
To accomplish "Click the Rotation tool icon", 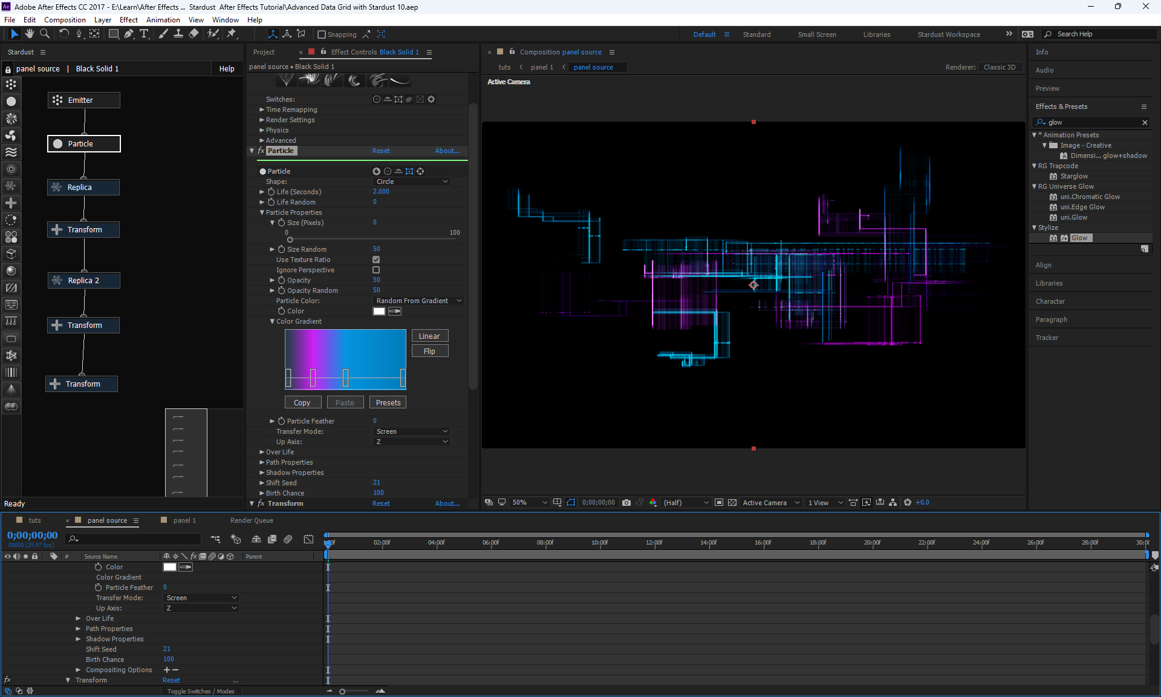I will point(64,34).
